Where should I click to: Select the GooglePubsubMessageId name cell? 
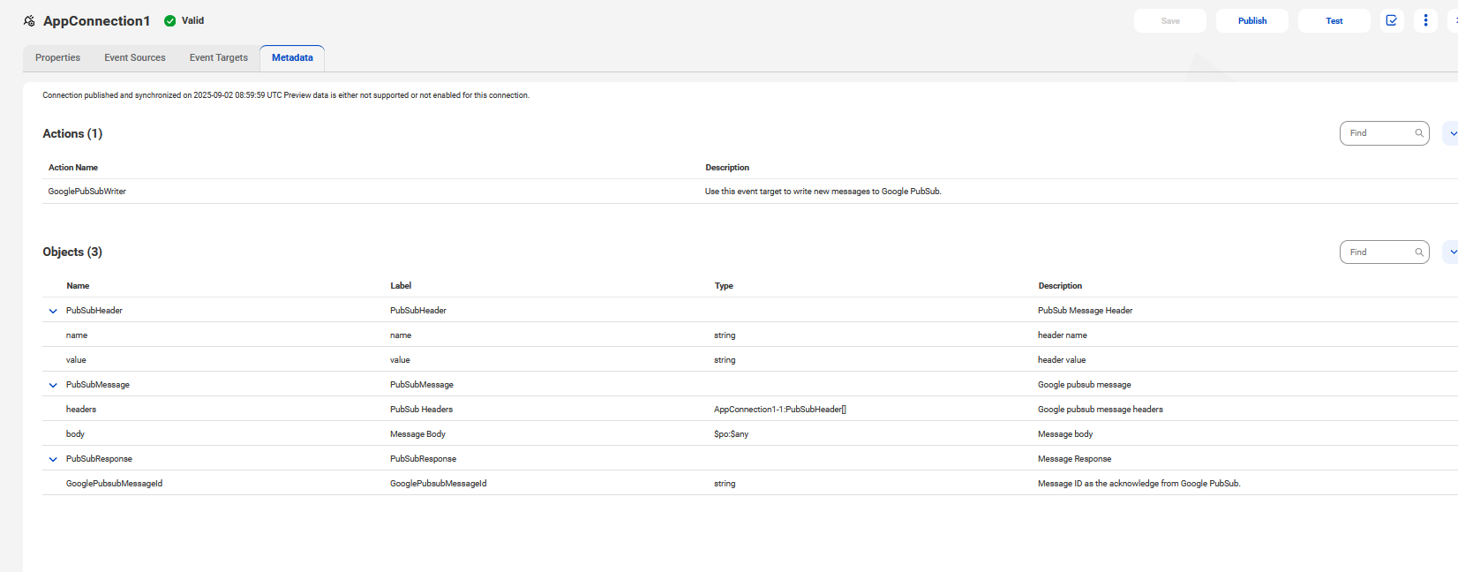114,484
